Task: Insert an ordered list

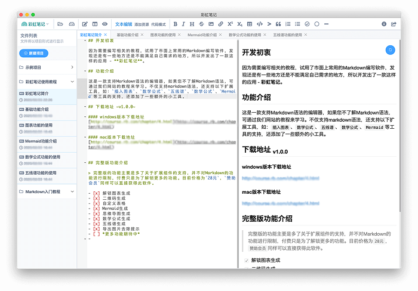Action: pyautogui.click(x=288, y=24)
